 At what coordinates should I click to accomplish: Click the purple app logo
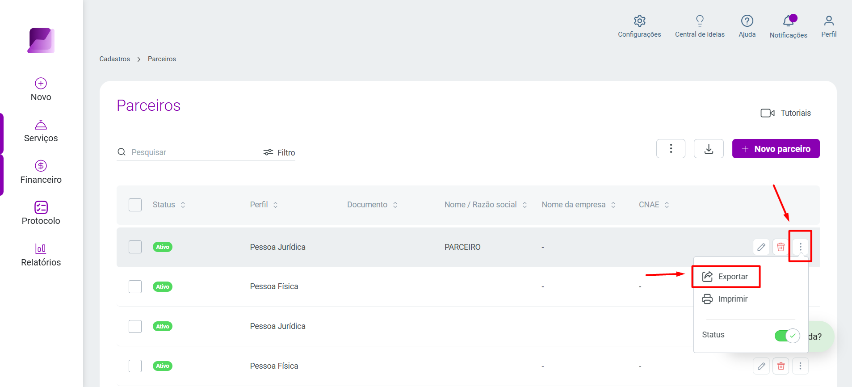click(41, 40)
